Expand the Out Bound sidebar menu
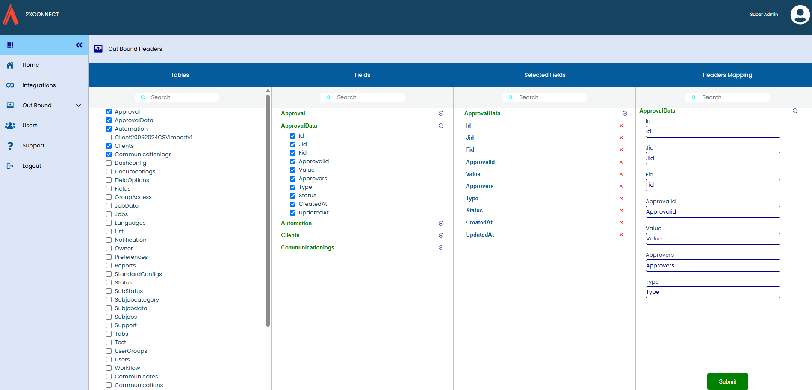Viewport: 812px width, 390px height. [78, 106]
